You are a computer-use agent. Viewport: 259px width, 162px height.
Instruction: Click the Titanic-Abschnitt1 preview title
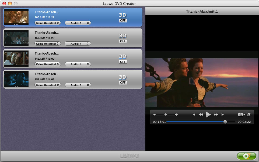202,11
